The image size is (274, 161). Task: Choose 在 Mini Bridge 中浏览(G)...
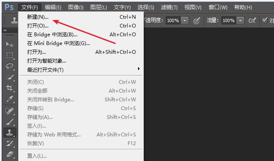(81, 43)
